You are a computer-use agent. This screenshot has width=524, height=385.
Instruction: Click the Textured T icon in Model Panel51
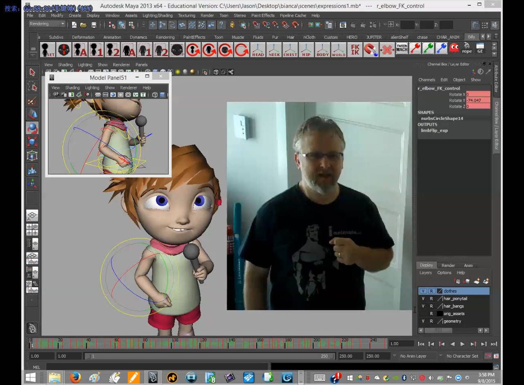143,95
